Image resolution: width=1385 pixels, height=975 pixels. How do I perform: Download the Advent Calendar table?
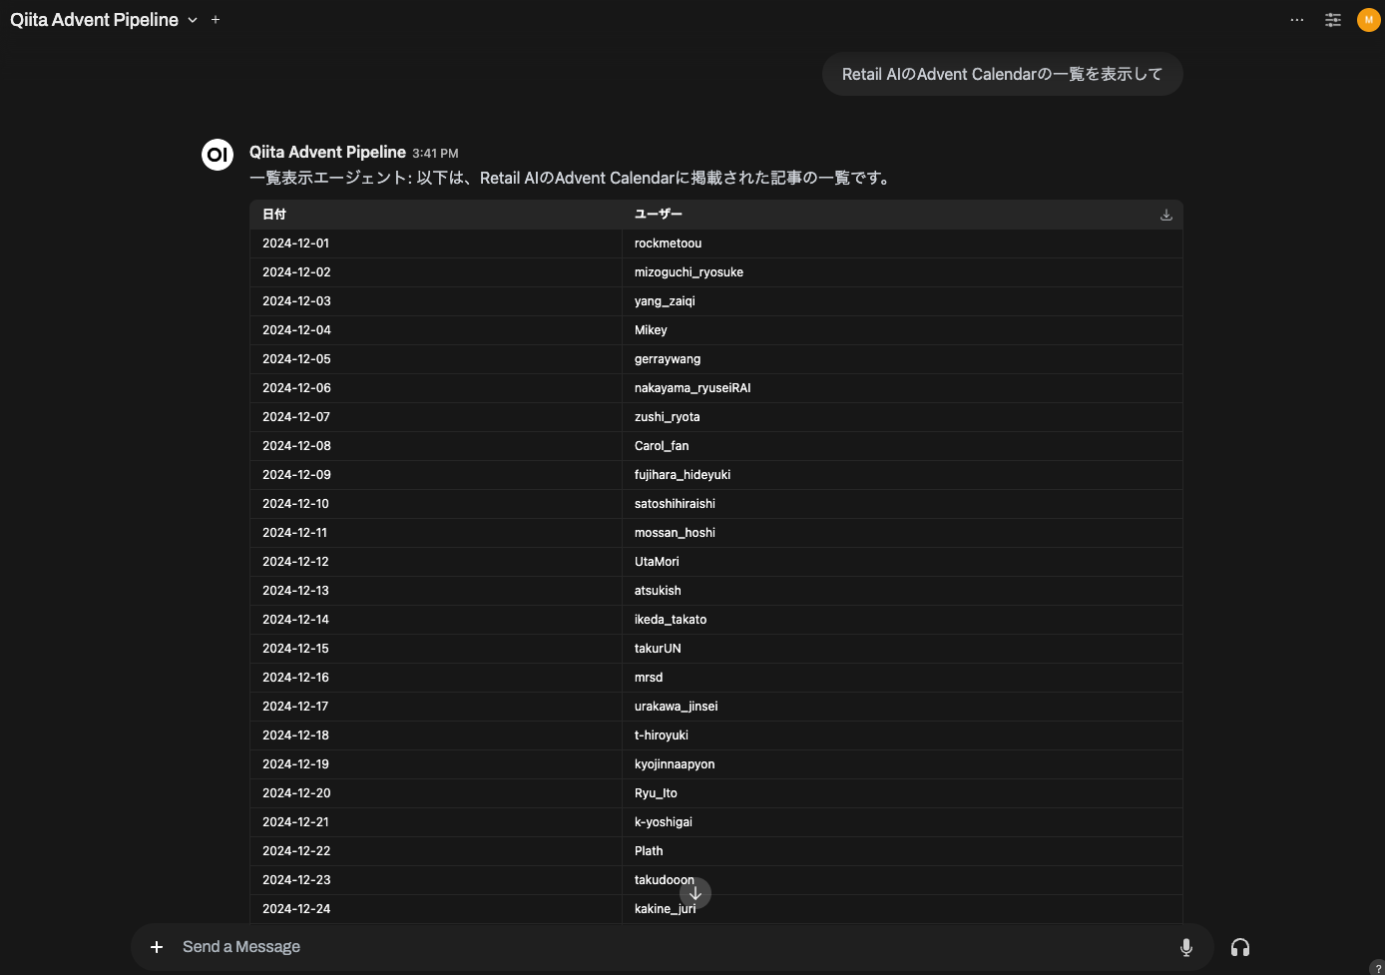click(1164, 214)
